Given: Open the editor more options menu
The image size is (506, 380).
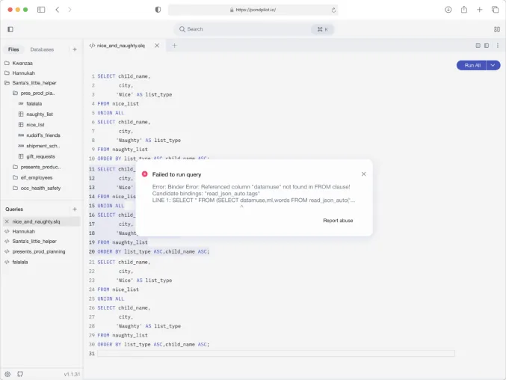Looking at the screenshot, I should pos(497,46).
